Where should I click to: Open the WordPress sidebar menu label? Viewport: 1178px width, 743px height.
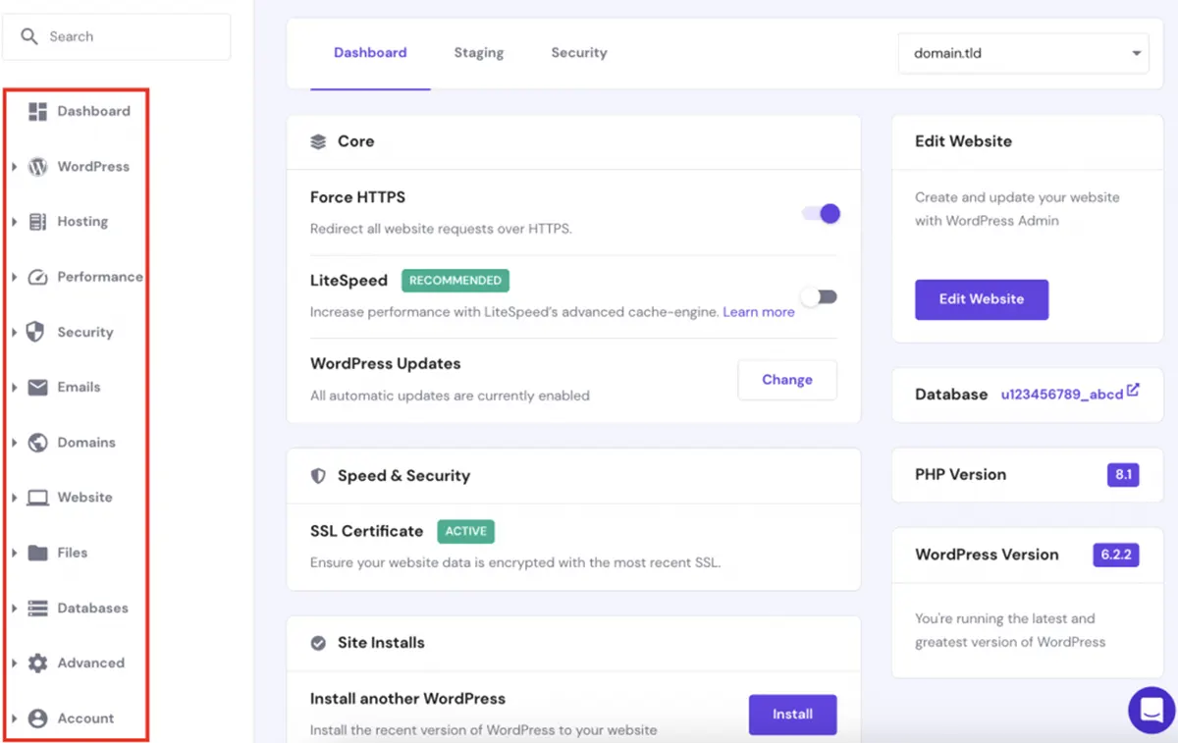click(x=93, y=167)
